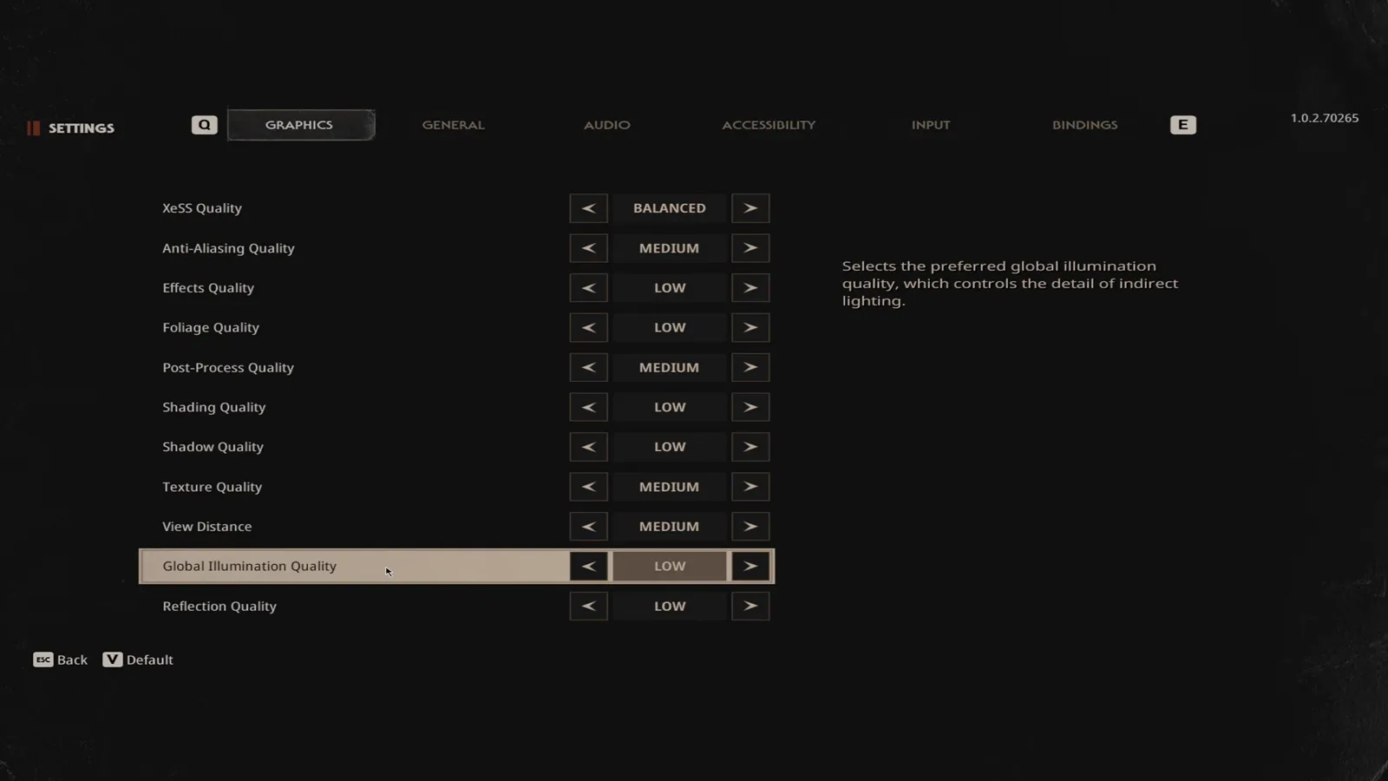
Task: Select Foliage Quality LOW value box
Action: 670,328
